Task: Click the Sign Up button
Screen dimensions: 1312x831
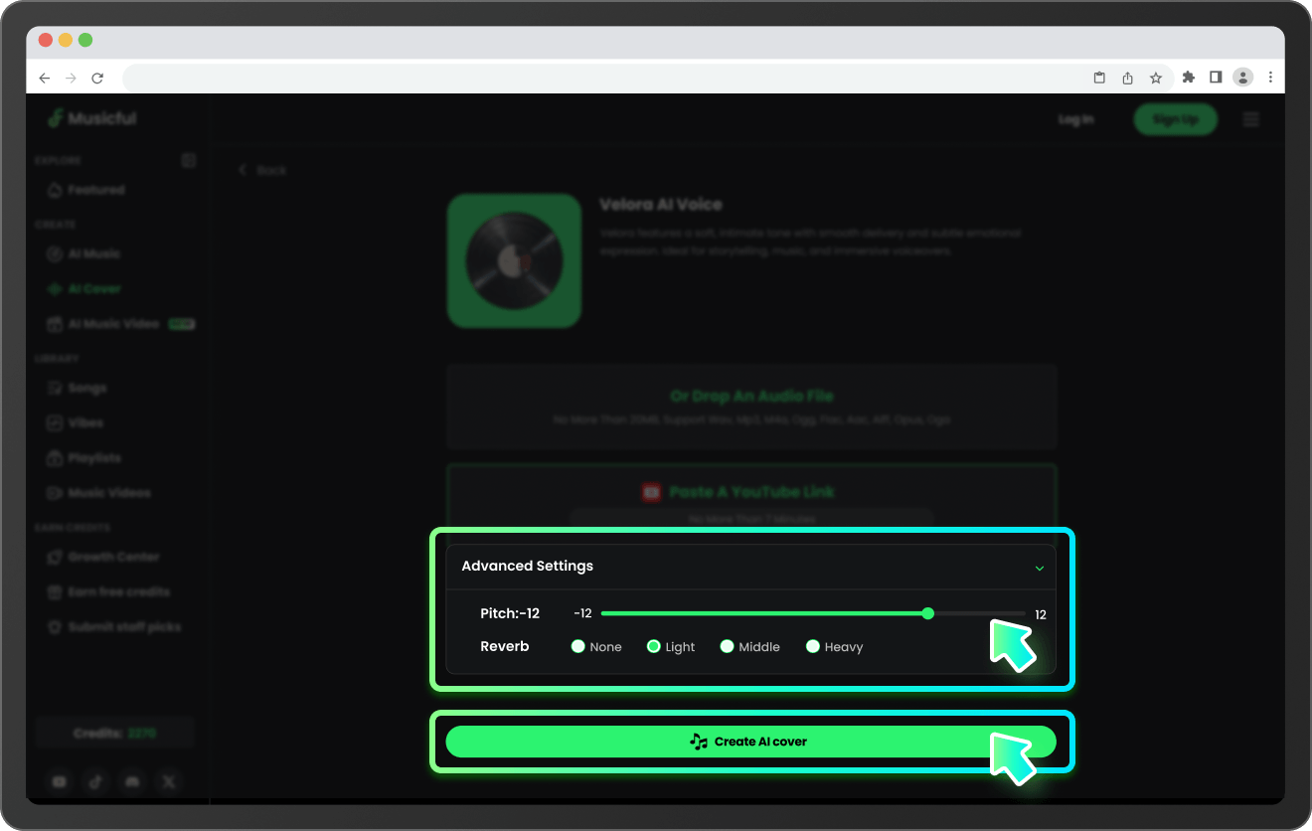Action: point(1175,119)
